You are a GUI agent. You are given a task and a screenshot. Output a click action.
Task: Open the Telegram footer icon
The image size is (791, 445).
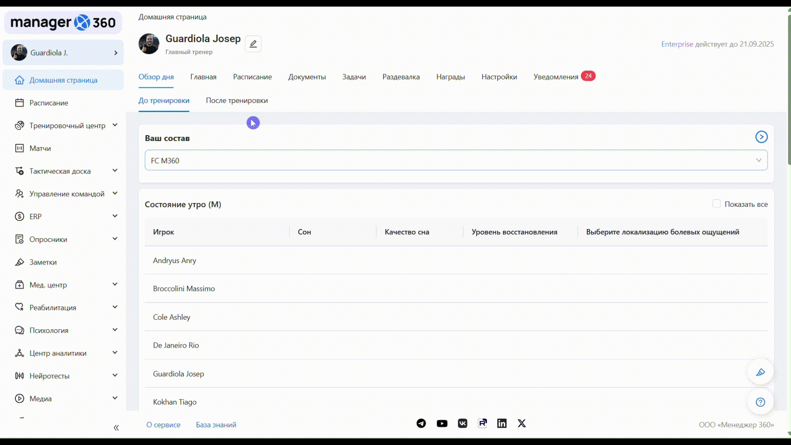click(x=421, y=424)
